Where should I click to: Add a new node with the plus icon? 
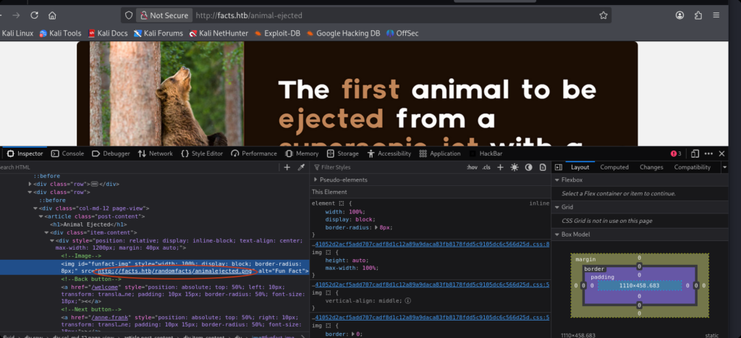tap(287, 167)
